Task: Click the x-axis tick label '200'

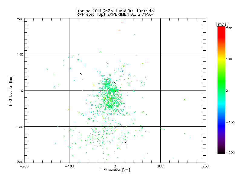Action: [206, 166]
